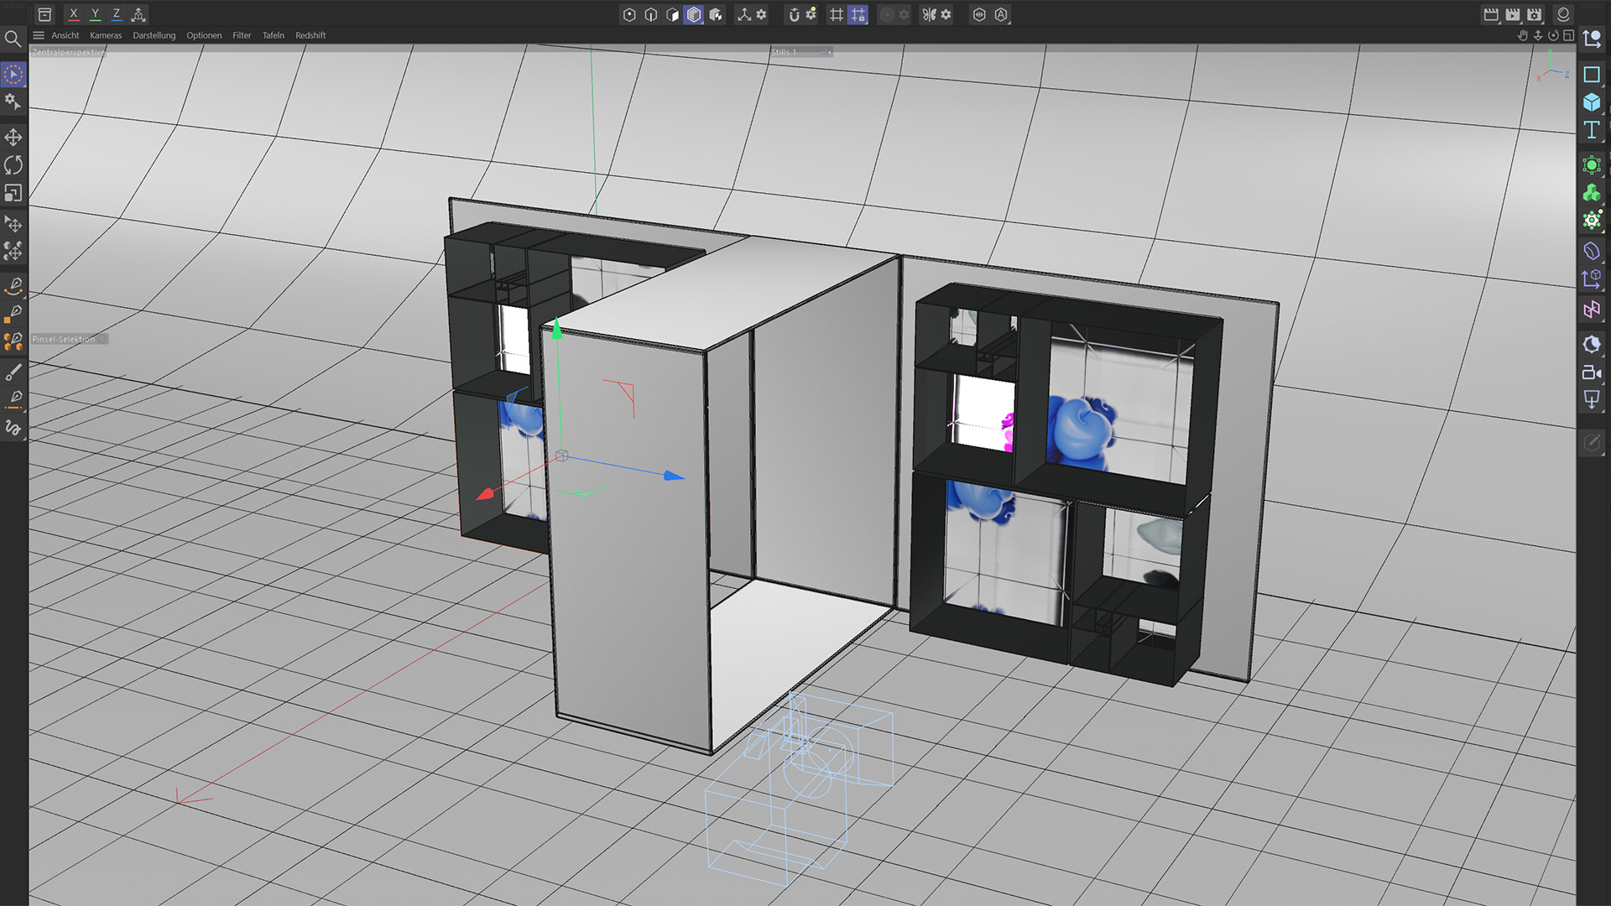Image resolution: width=1611 pixels, height=906 pixels.
Task: Toggle Enable Snap magnet icon
Action: coord(794,14)
